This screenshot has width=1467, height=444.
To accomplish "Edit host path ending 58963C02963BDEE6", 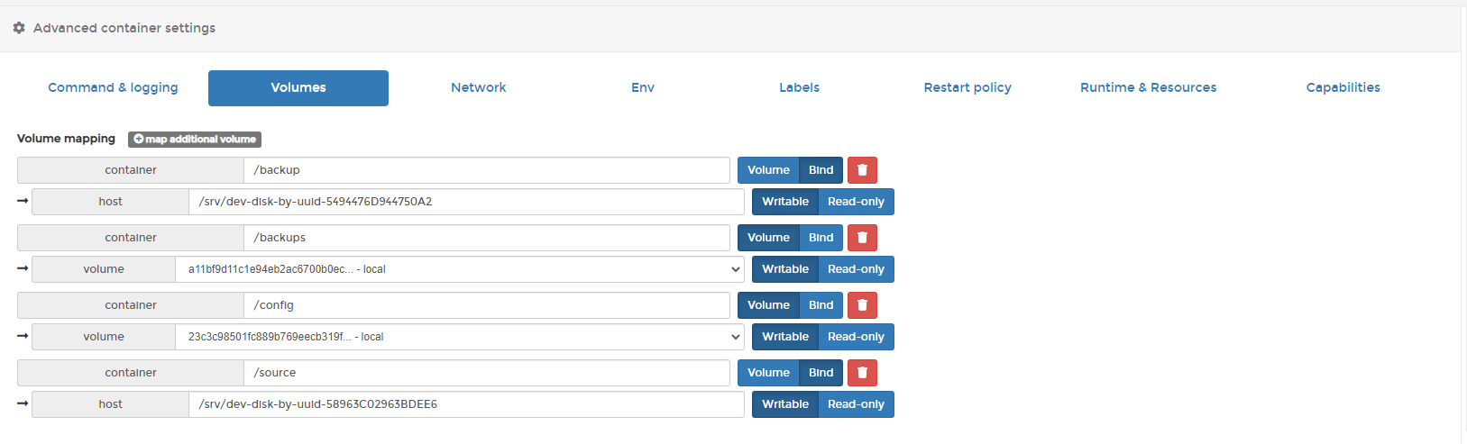I will tap(466, 404).
